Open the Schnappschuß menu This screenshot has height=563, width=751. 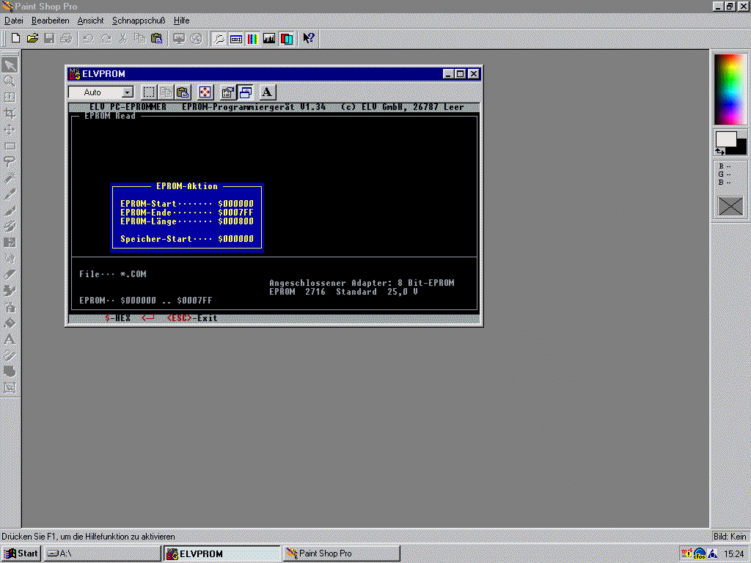coord(139,21)
